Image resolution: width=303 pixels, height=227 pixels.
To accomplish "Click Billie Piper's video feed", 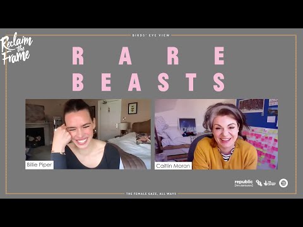I will pos(88,134).
